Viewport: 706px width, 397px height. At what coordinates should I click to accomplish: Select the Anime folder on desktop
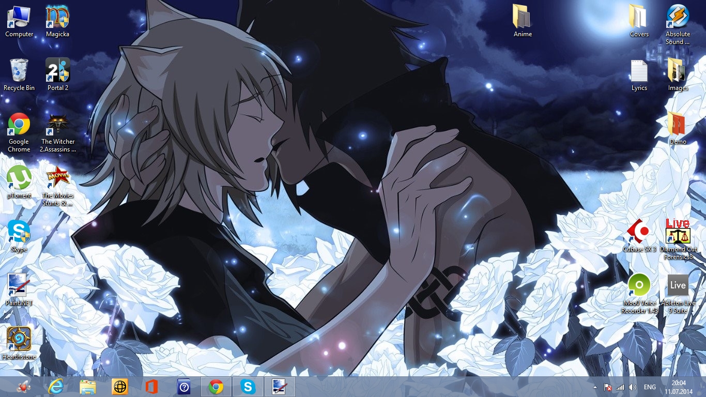(x=523, y=22)
